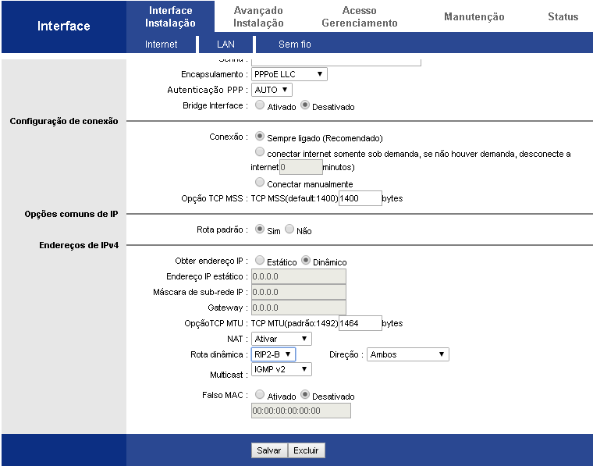Choose Dinâmico IP address option
593x466 pixels.
pos(306,260)
